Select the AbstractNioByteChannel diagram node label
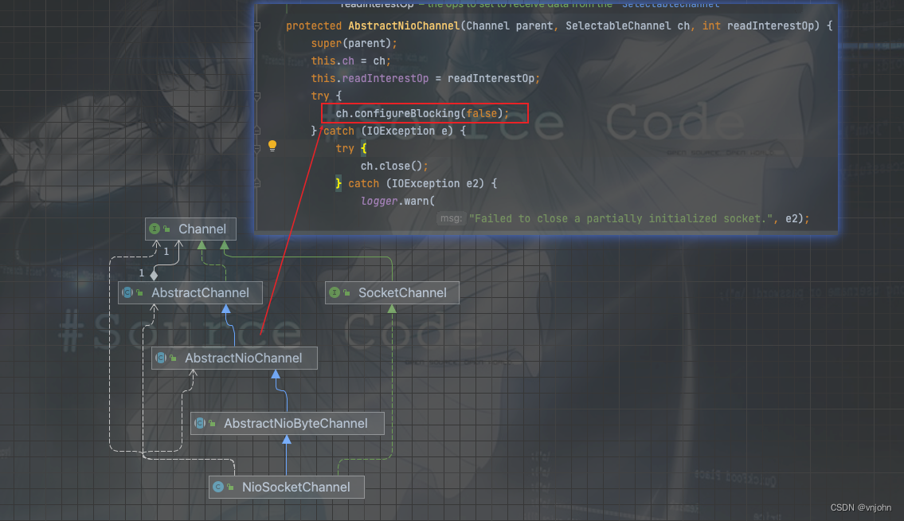This screenshot has width=904, height=521. click(295, 424)
